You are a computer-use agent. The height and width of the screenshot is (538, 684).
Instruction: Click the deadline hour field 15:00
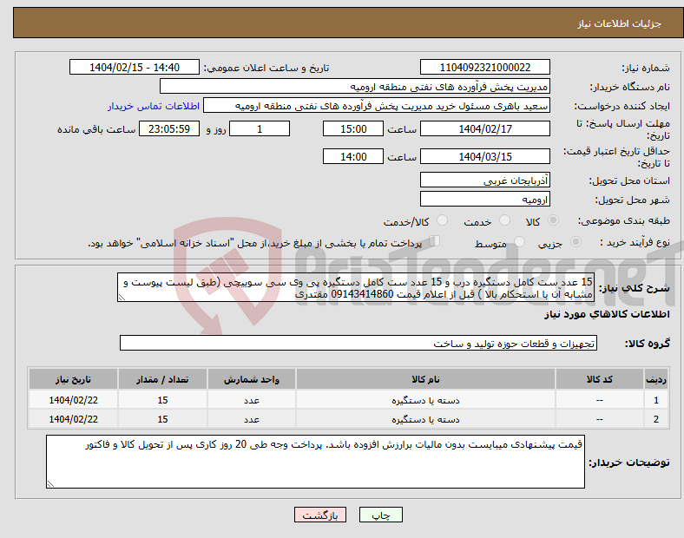point(353,128)
